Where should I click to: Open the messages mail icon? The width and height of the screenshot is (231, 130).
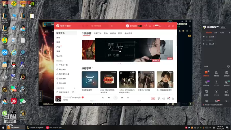(154, 26)
